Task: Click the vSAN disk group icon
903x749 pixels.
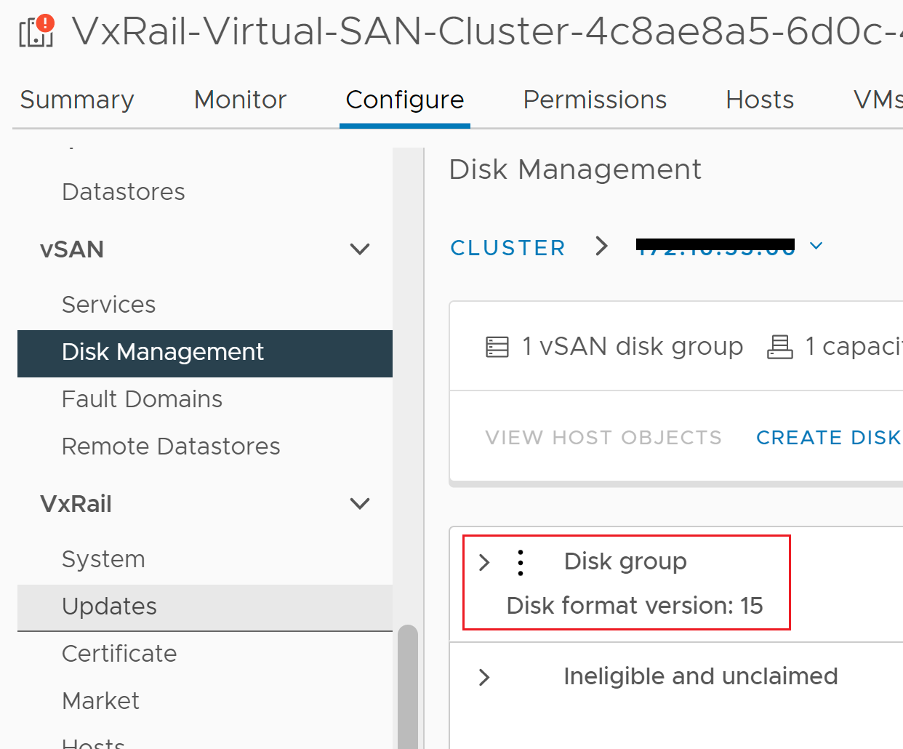Action: (x=497, y=346)
